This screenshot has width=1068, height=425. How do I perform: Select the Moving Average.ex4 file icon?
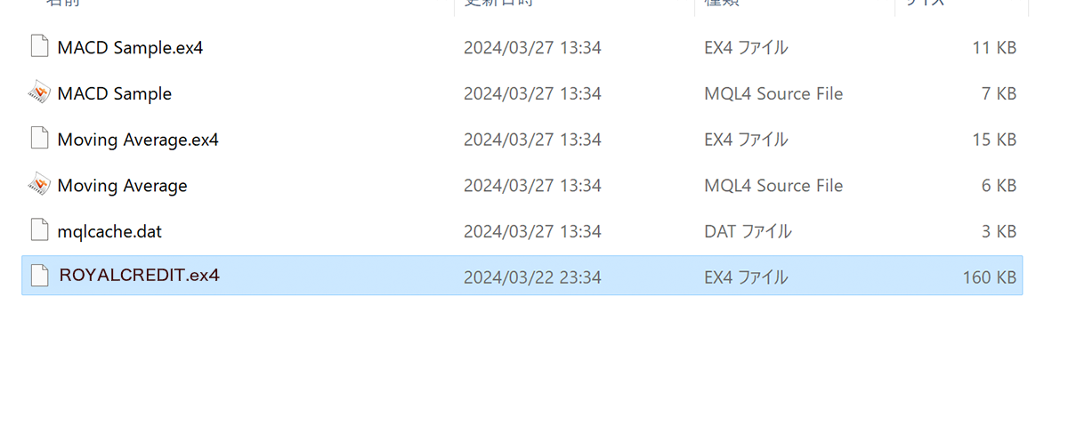point(39,139)
